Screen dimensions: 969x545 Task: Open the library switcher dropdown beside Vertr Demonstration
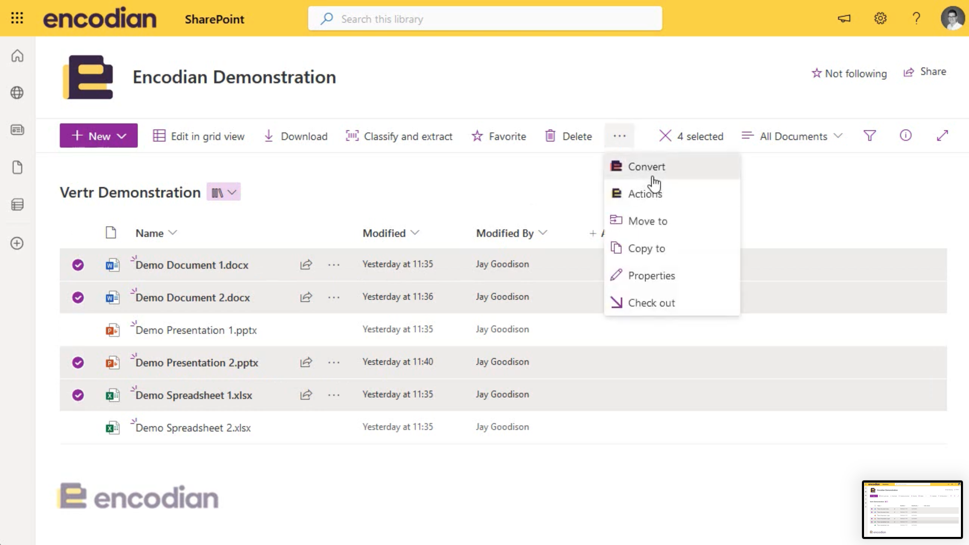pos(224,192)
